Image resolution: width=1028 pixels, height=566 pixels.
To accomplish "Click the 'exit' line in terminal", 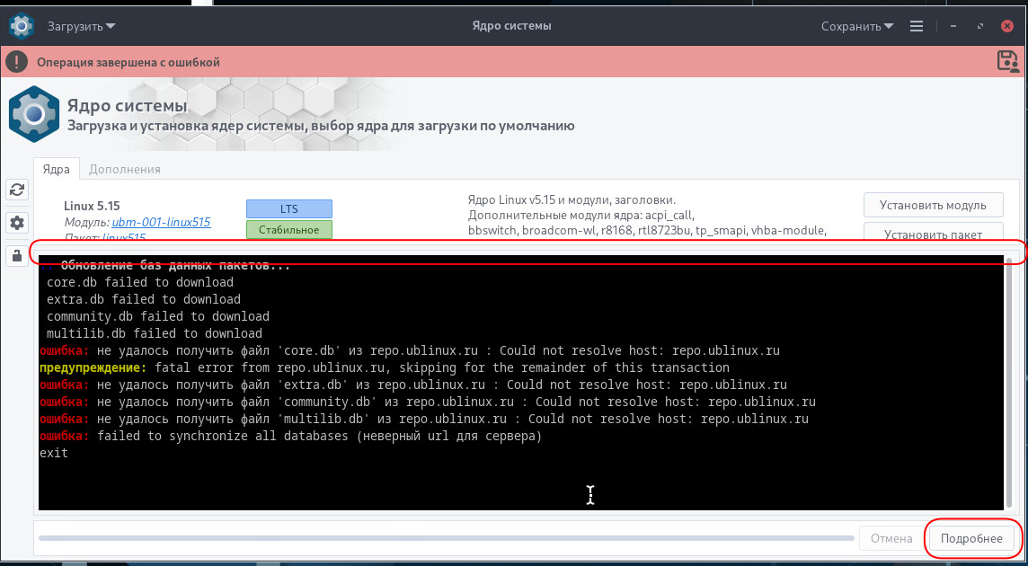I will tap(54, 453).
